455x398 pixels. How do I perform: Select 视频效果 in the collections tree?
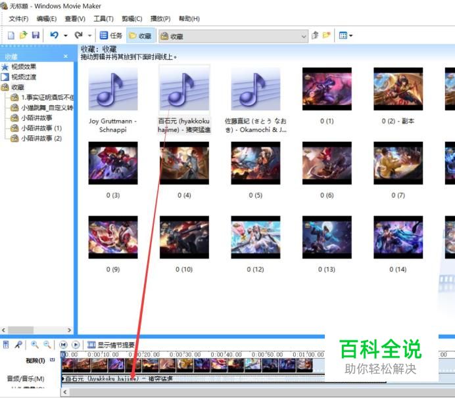24,67
